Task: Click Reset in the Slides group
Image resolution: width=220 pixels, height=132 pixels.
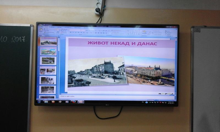Action: [64, 31]
